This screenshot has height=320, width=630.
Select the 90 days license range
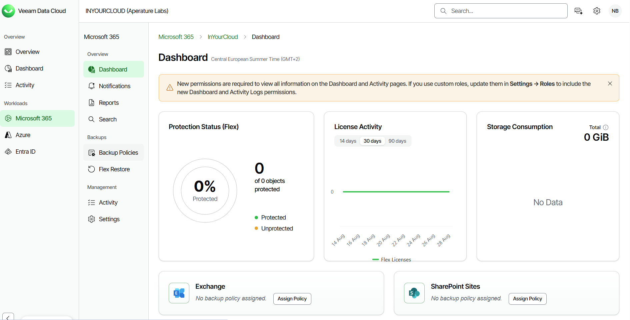pyautogui.click(x=397, y=141)
